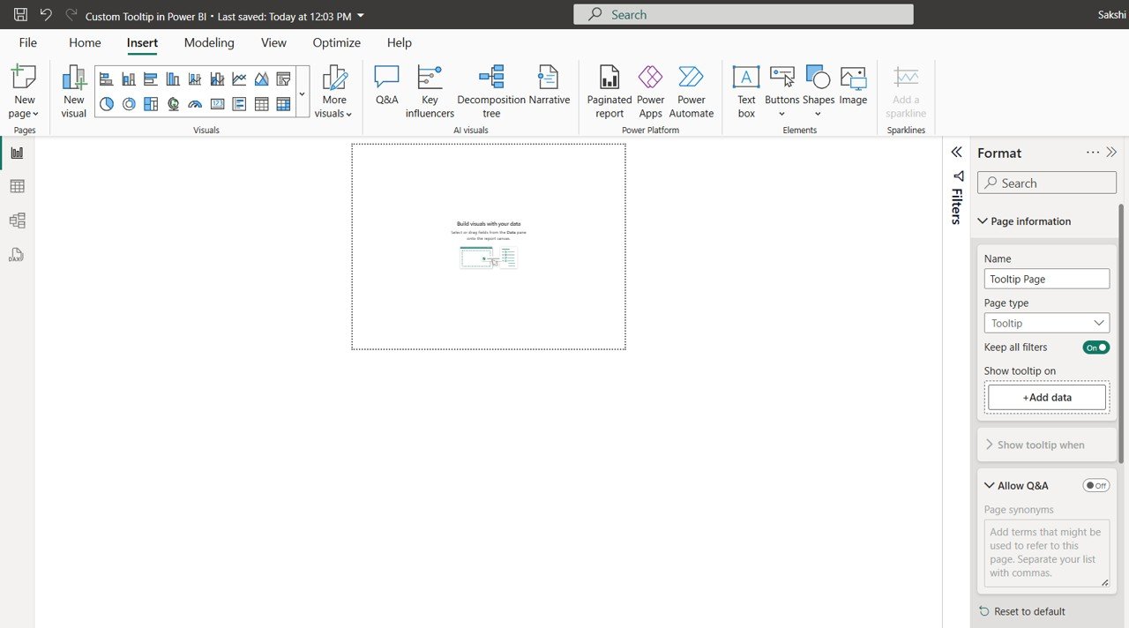Image resolution: width=1129 pixels, height=628 pixels.
Task: Insert a map visual with globe icon
Action: coord(173,104)
